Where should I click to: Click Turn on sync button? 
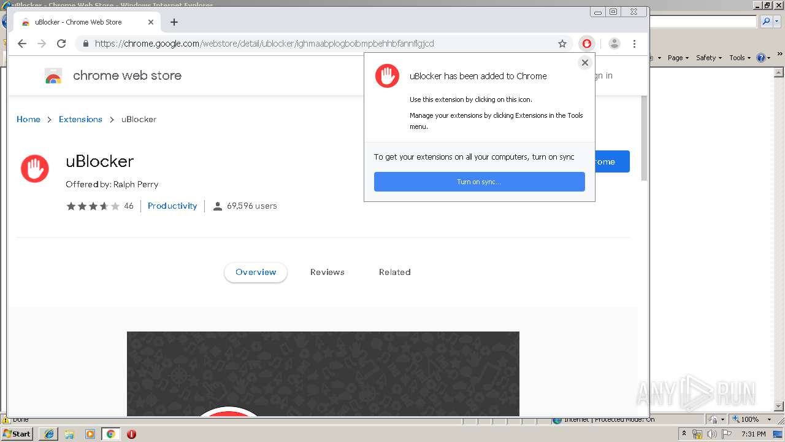tap(480, 182)
